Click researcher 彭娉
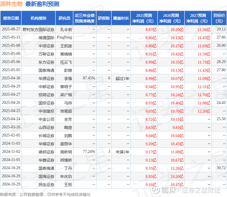 tap(68, 70)
